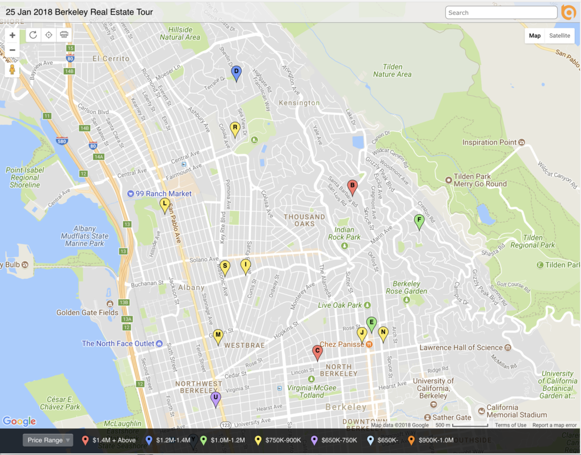Image resolution: width=581 pixels, height=455 pixels.
Task: Click the California Memorial Stadium marker
Action: pyautogui.click(x=481, y=411)
